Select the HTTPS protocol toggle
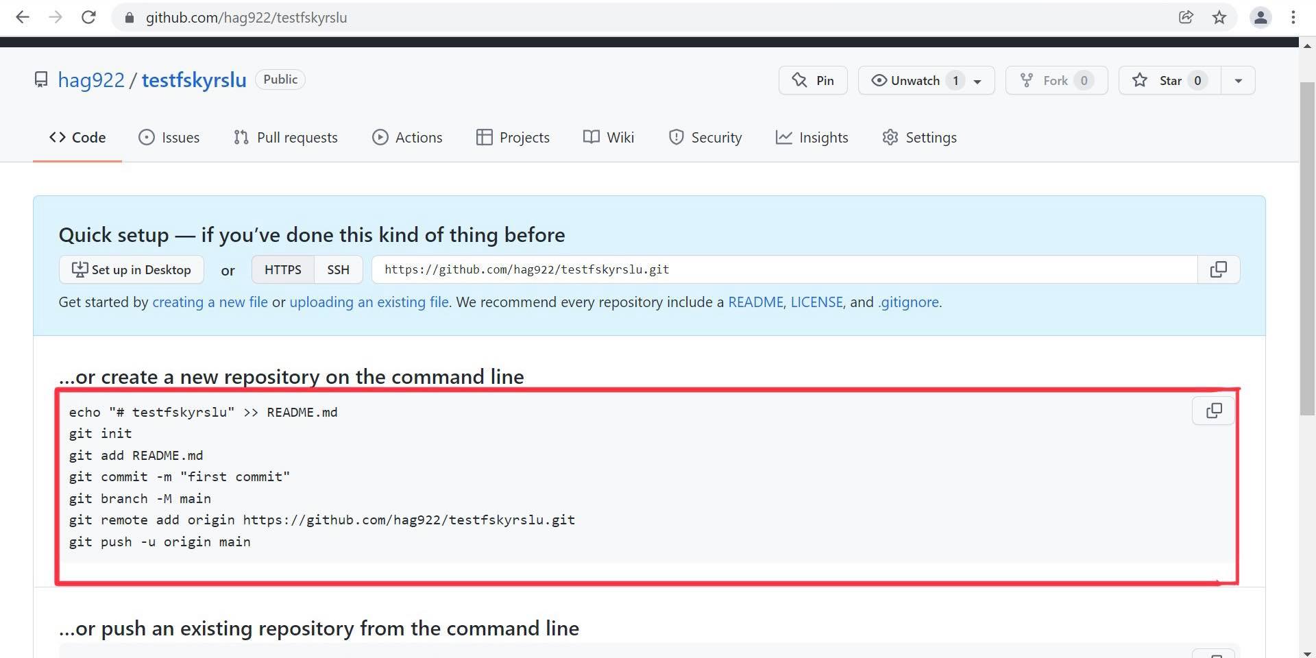Viewport: 1316px width, 658px height. (x=282, y=269)
